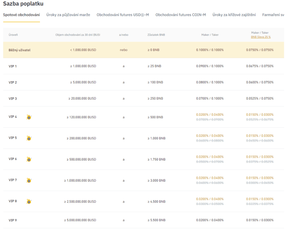Click the ≥ 250 BNB balance cell

coord(155,98)
